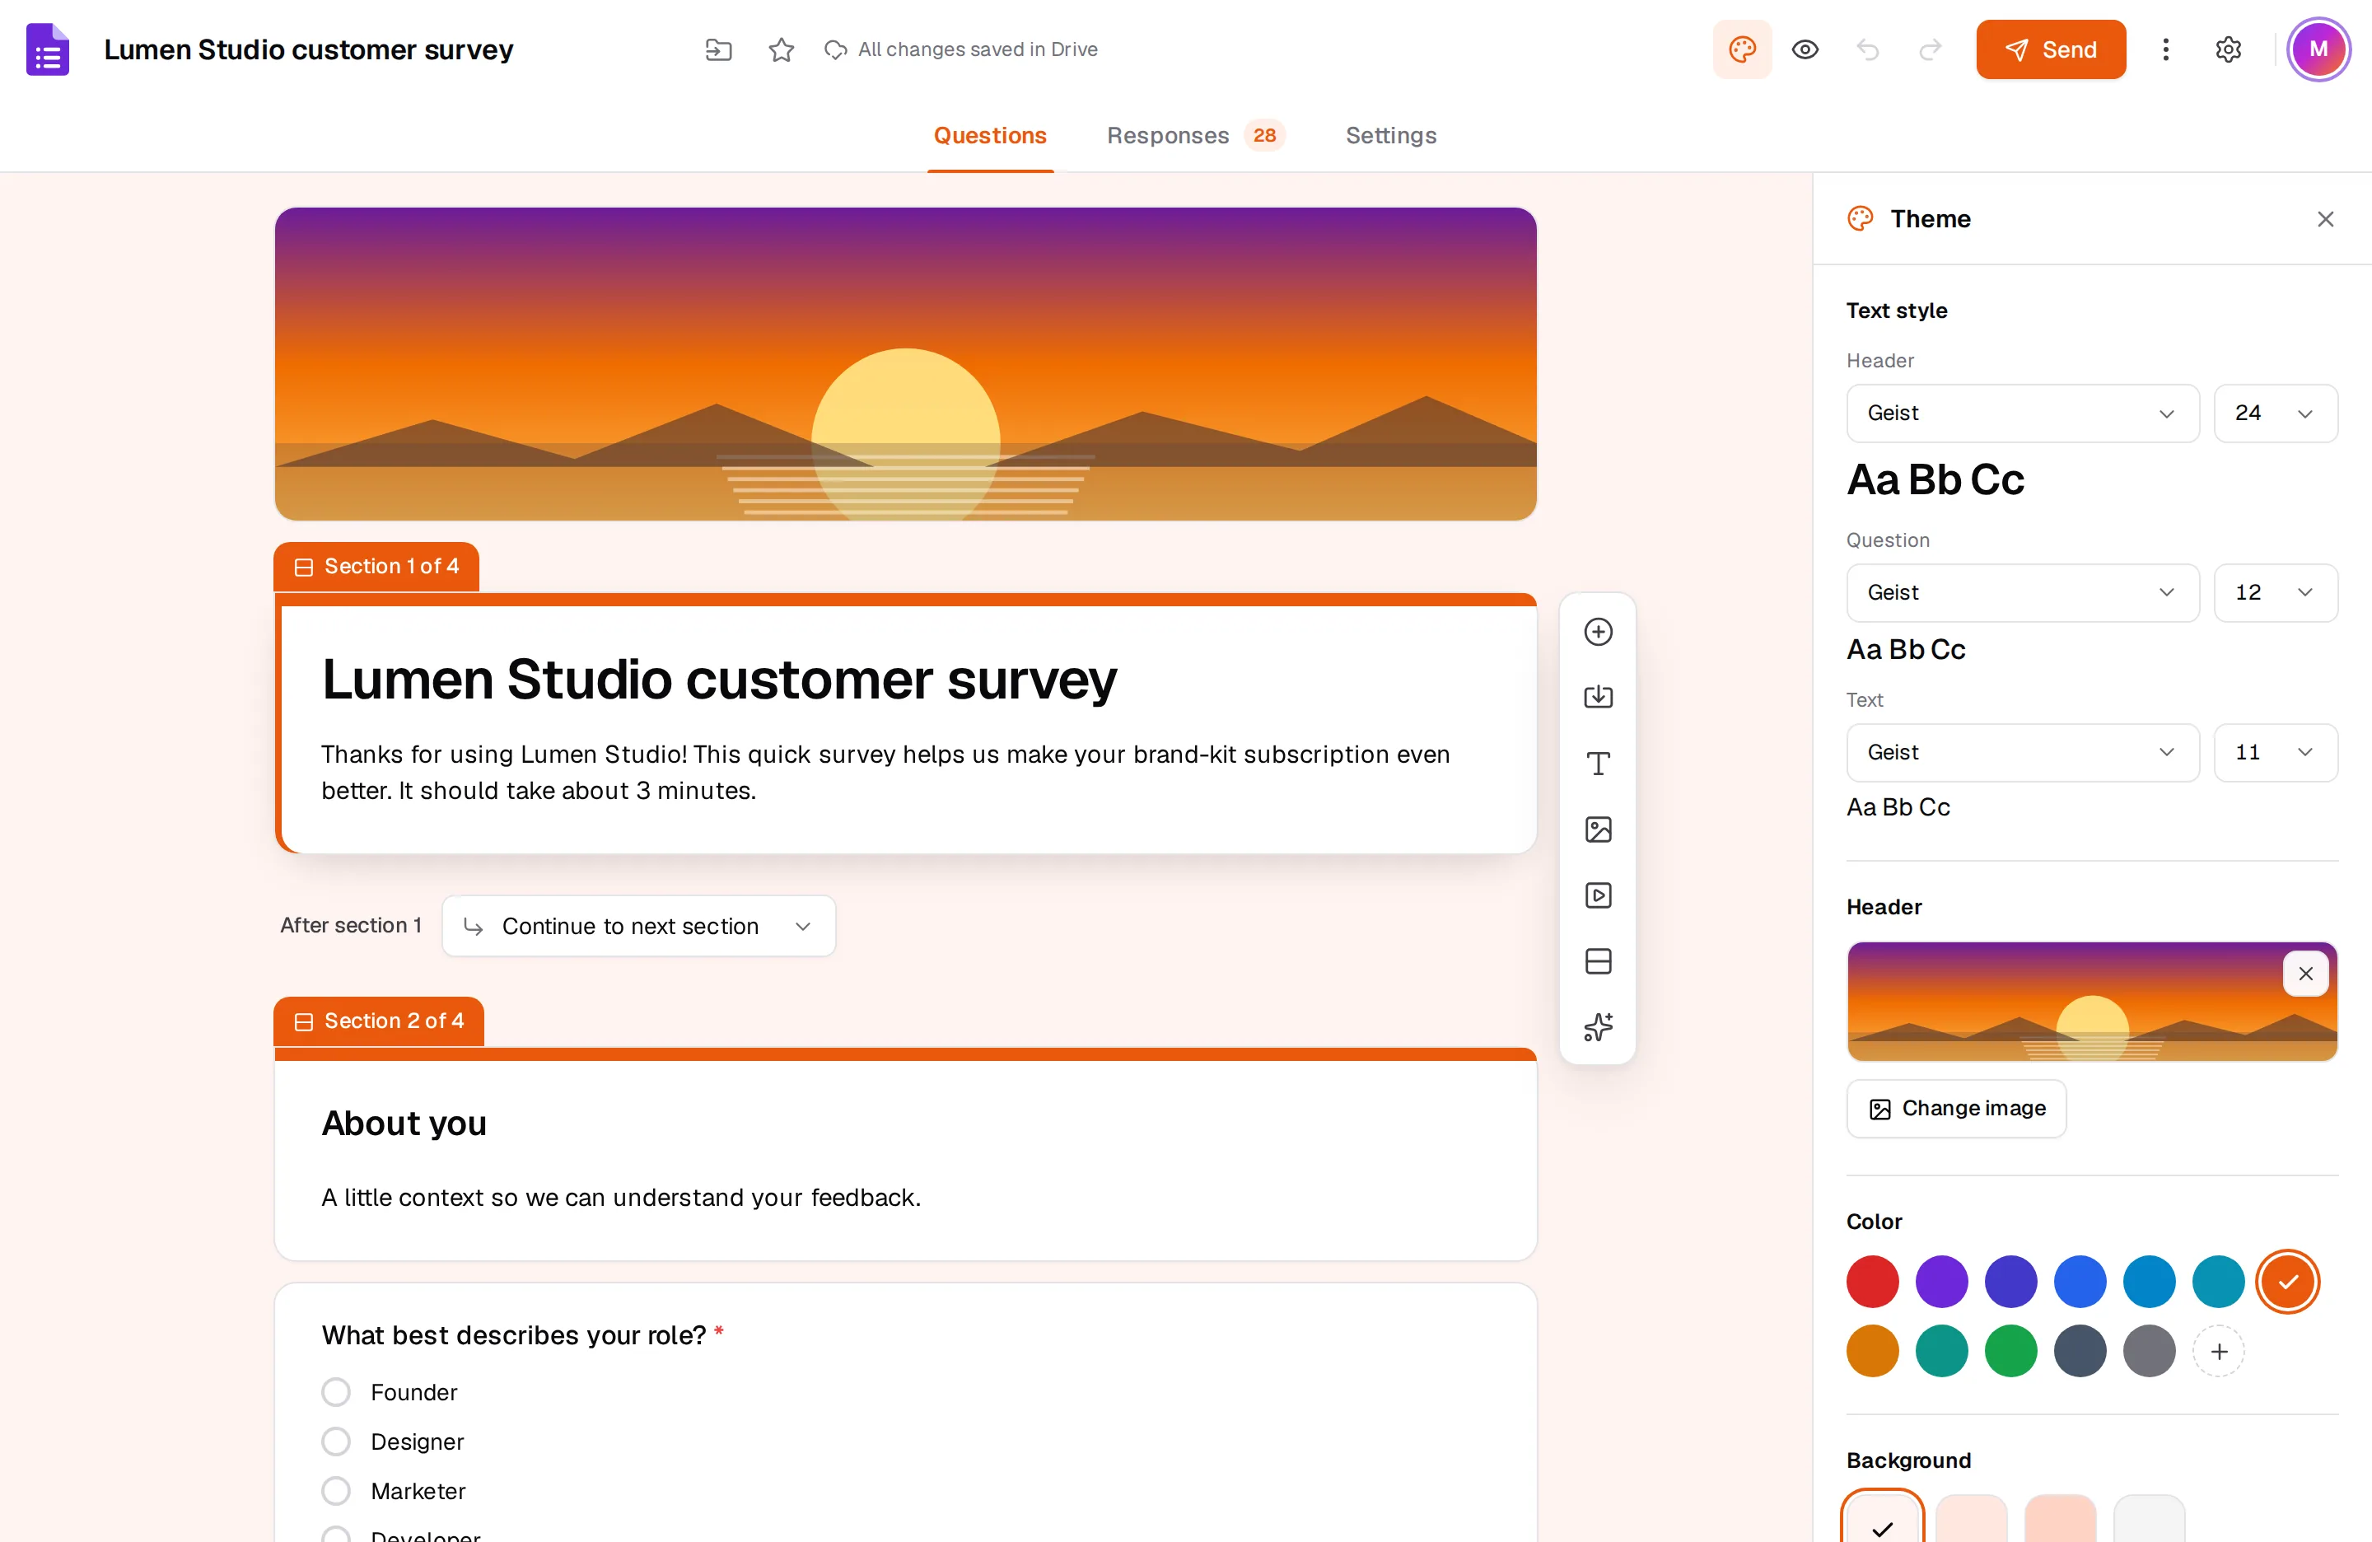The height and width of the screenshot is (1542, 2372).
Task: Preview the form with eye icon
Action: [x=1804, y=49]
